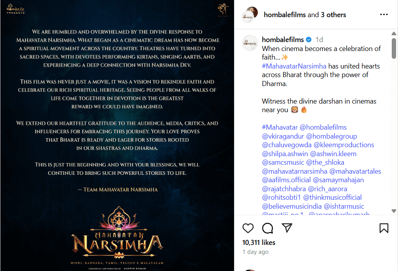Save post with the bookmark icon

[384, 228]
